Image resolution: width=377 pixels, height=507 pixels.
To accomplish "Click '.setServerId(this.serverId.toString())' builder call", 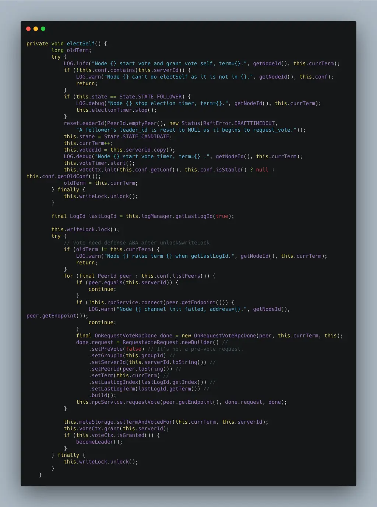I will coord(148,362).
